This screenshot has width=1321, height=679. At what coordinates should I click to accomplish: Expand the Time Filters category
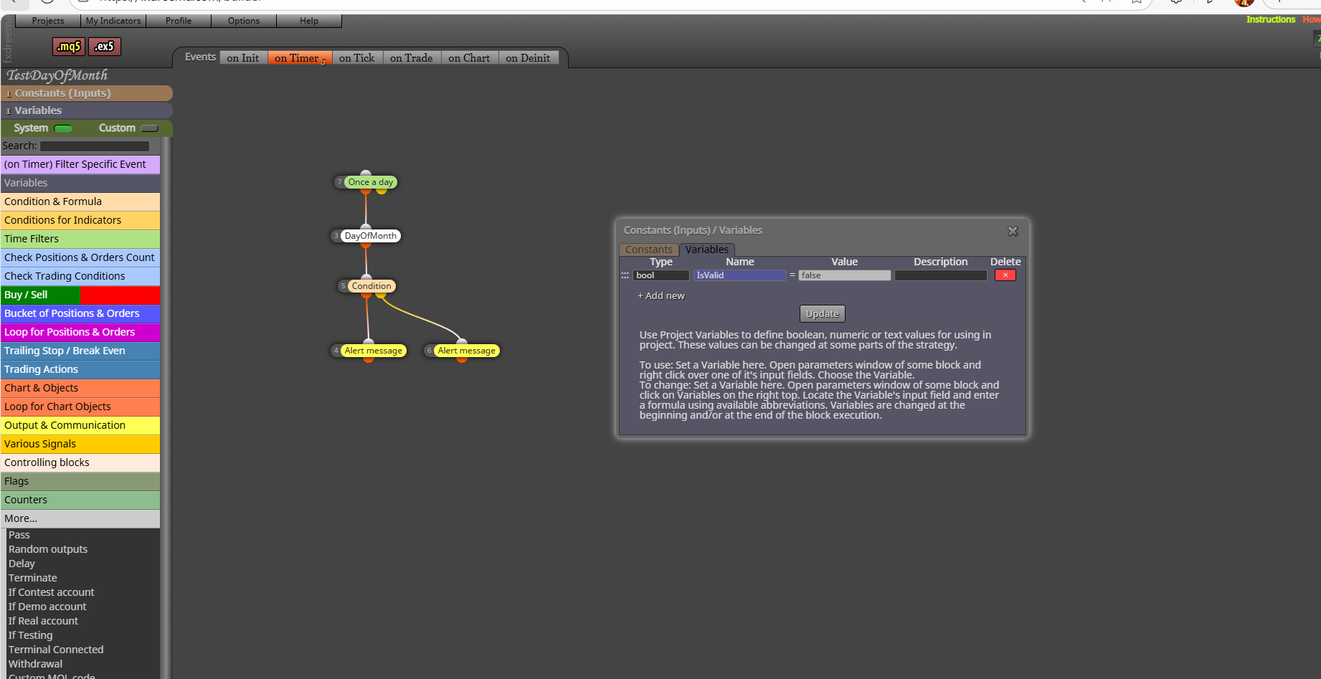point(80,239)
